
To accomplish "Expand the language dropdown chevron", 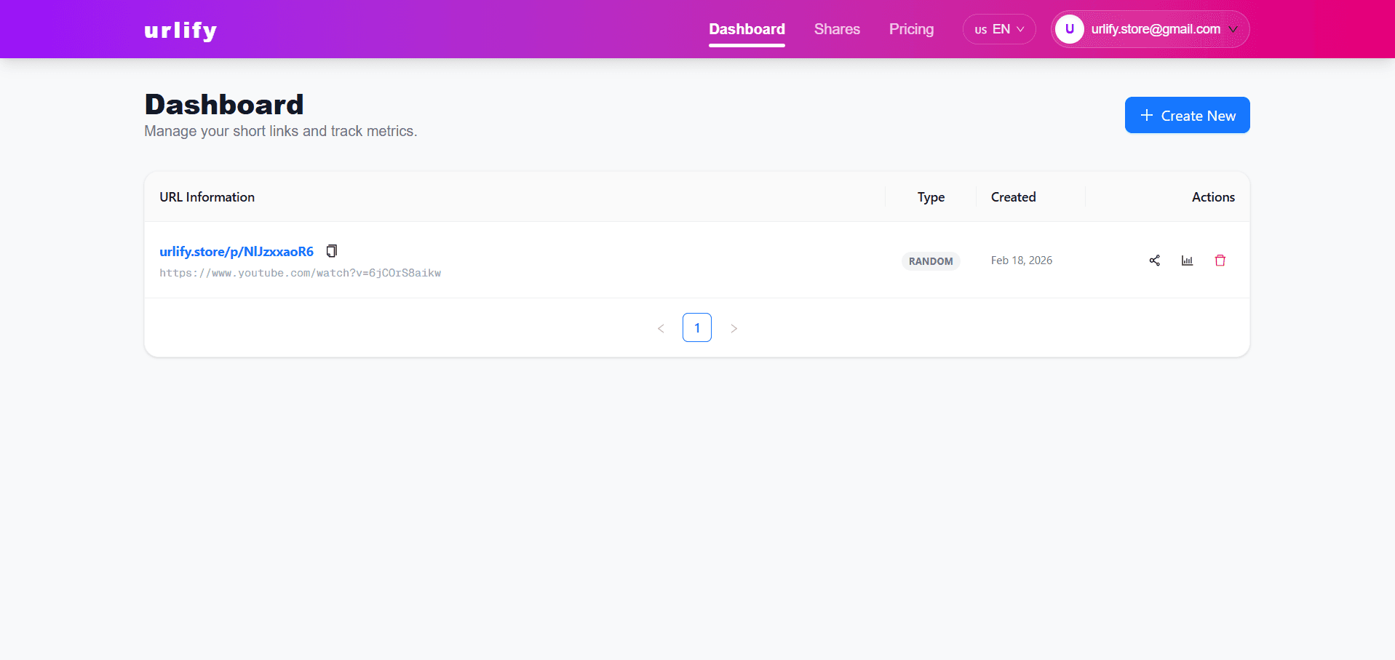I will 1019,29.
